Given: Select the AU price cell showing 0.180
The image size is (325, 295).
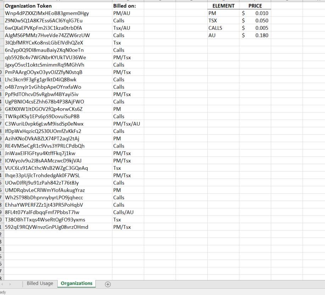Looking at the screenshot, I should click(x=255, y=35).
